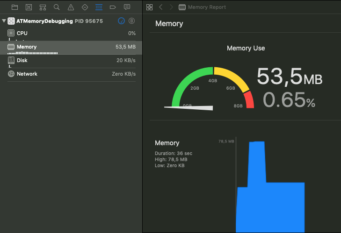This screenshot has width=341, height=233.
Task: Go back with the left chevron
Action: [x=161, y=7]
